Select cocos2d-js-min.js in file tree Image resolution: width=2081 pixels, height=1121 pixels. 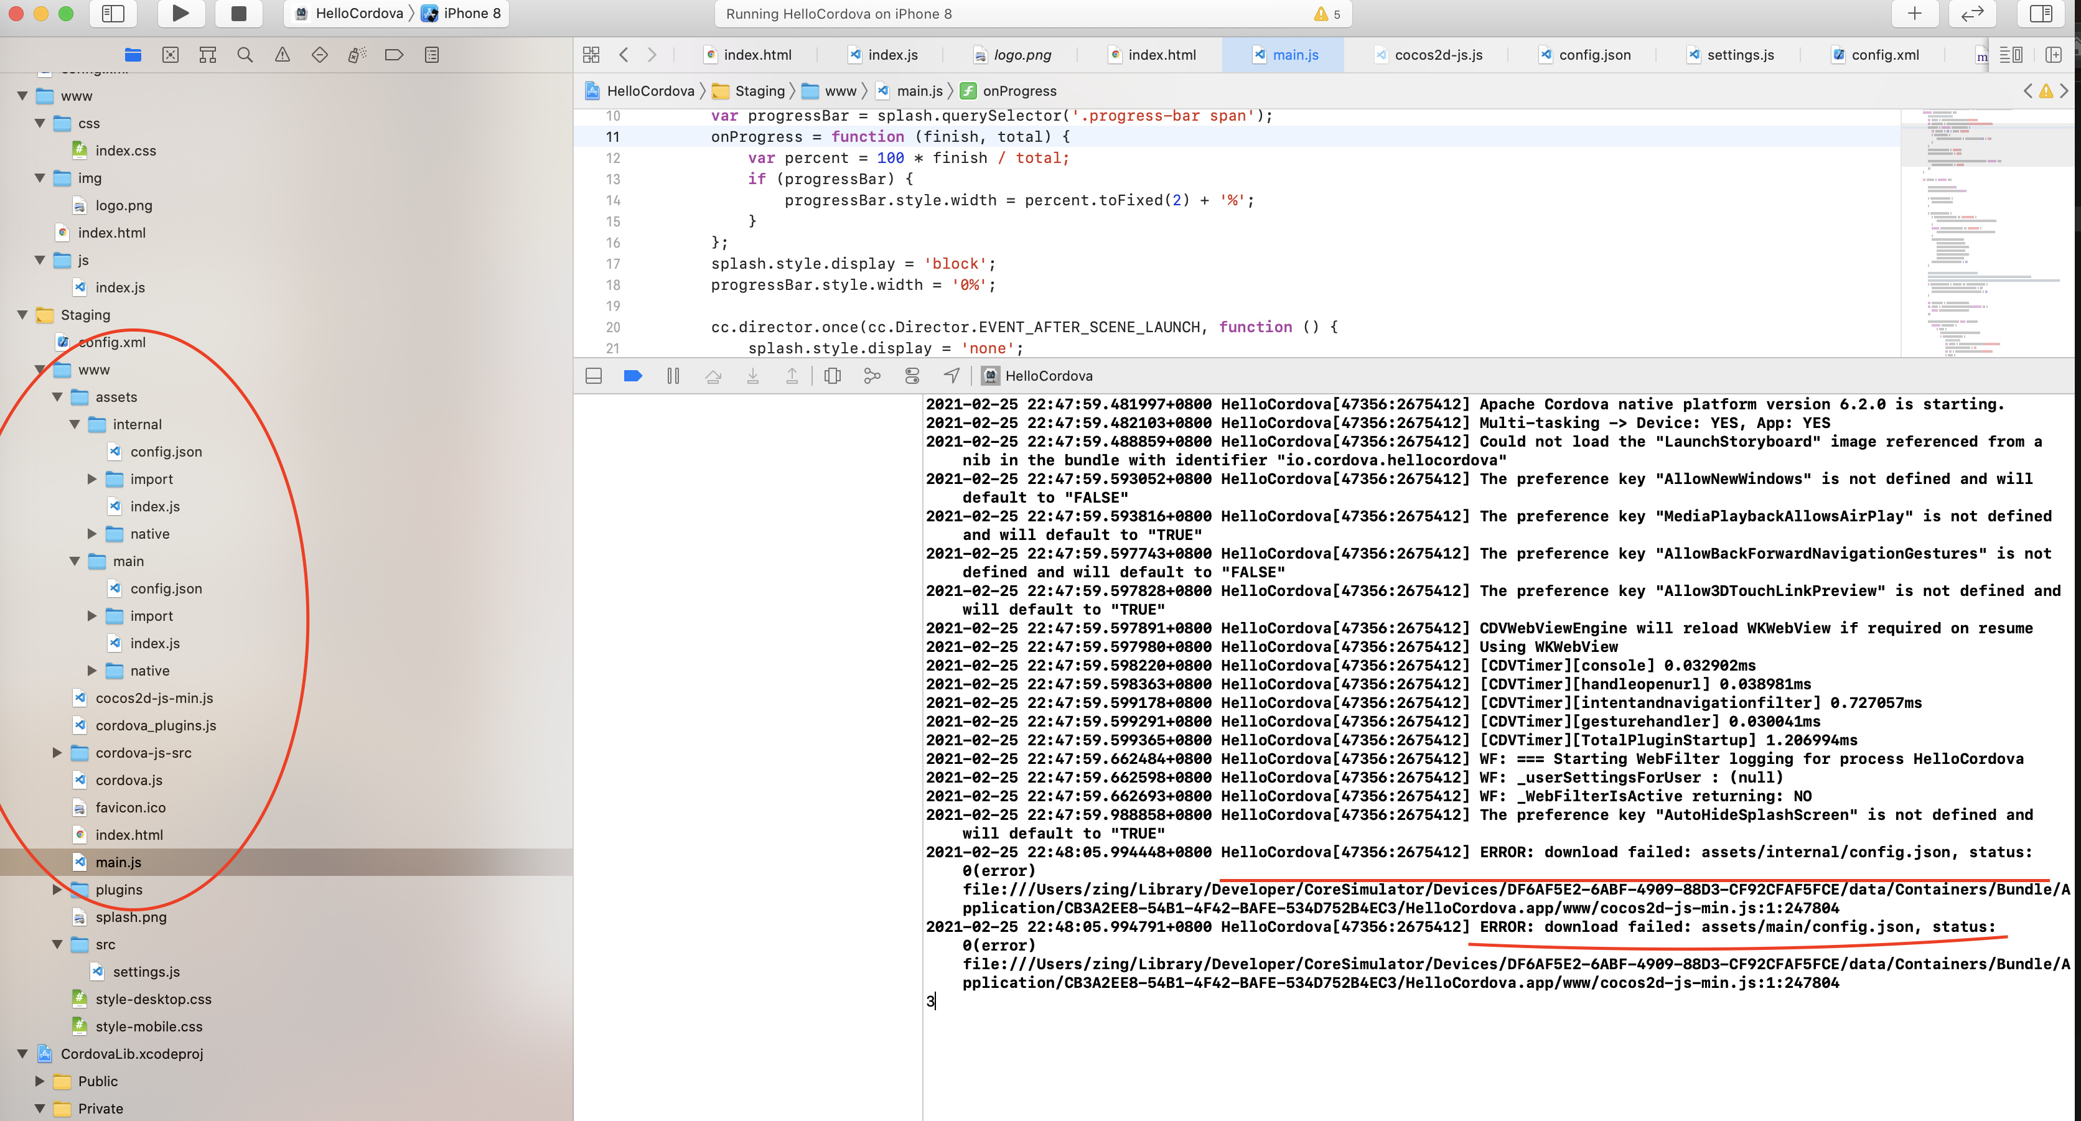[x=154, y=698]
